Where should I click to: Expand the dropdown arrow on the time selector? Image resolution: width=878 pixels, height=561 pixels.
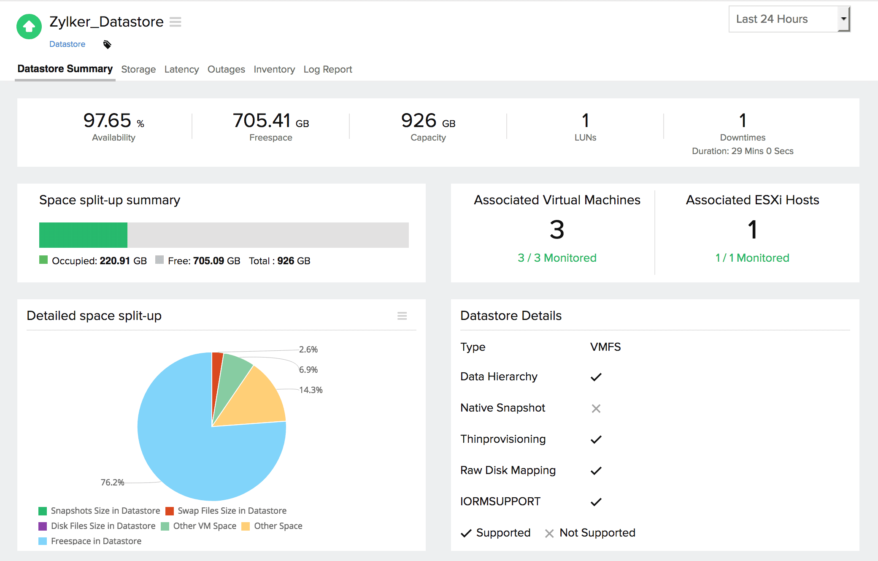[x=843, y=19]
